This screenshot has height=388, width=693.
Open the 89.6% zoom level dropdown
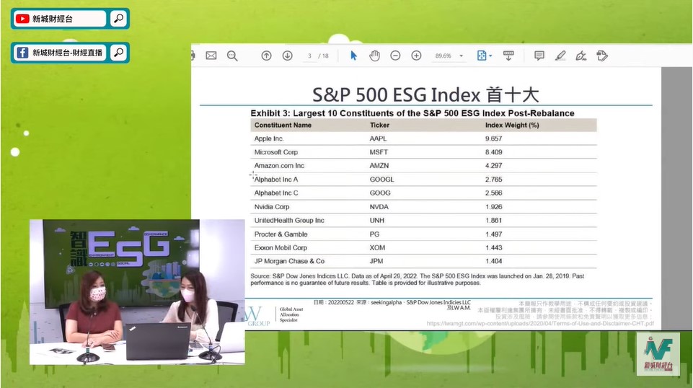coord(449,56)
